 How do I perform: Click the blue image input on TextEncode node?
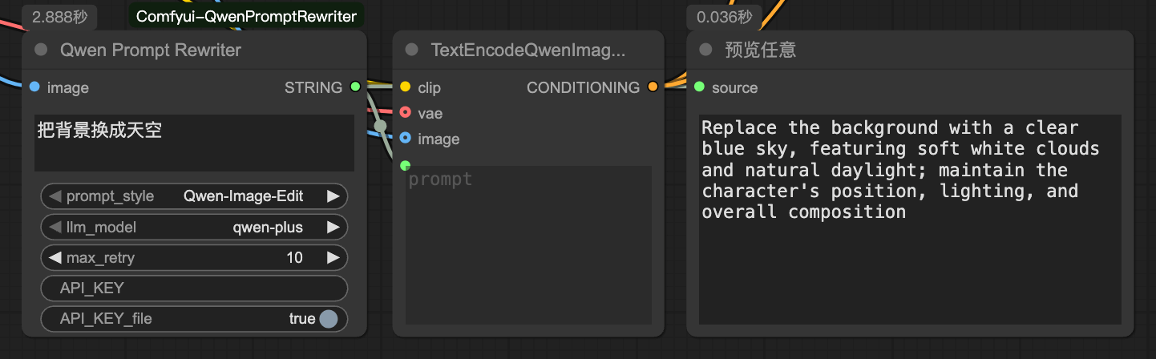click(x=405, y=139)
